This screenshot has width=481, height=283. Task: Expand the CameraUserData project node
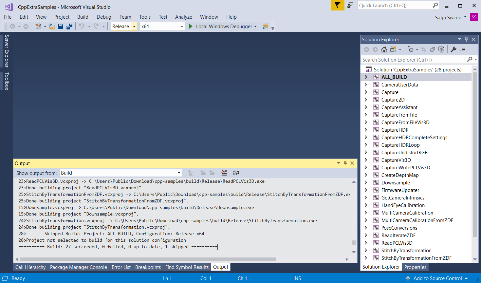point(366,85)
